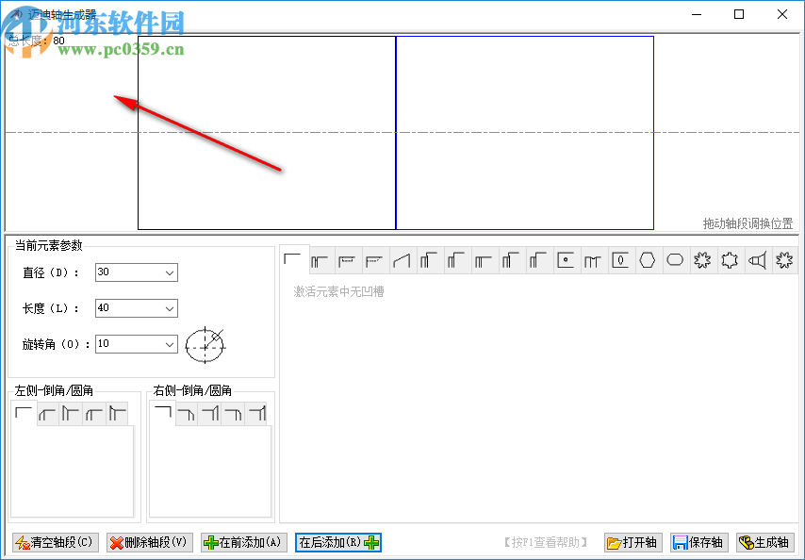Choose the hexagon section tab
The height and width of the screenshot is (560, 805).
click(x=648, y=261)
